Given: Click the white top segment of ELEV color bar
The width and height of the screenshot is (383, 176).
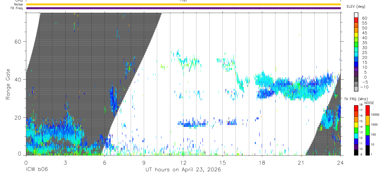Looking at the screenshot, I should (356, 15).
